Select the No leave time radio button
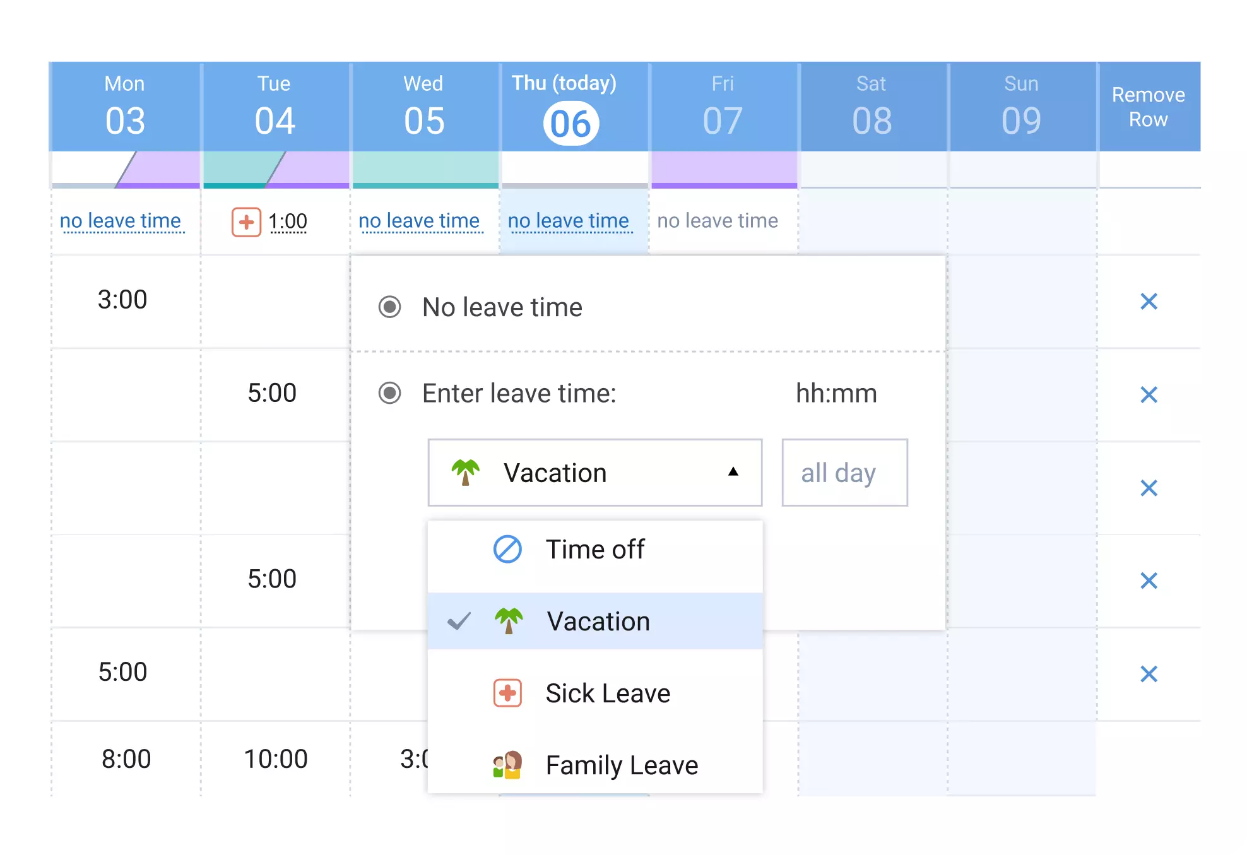This screenshot has height=855, width=1247. point(389,307)
